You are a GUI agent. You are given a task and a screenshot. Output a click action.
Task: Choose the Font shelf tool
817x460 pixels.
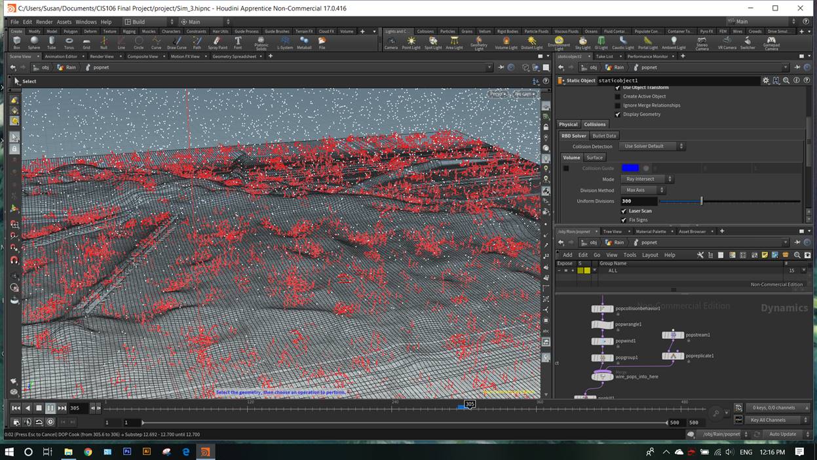(x=238, y=43)
